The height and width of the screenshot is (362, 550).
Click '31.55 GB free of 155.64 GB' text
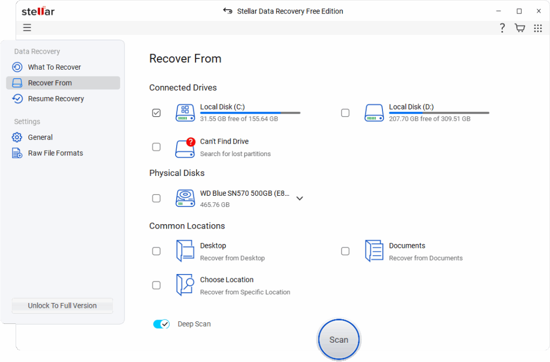coord(239,119)
